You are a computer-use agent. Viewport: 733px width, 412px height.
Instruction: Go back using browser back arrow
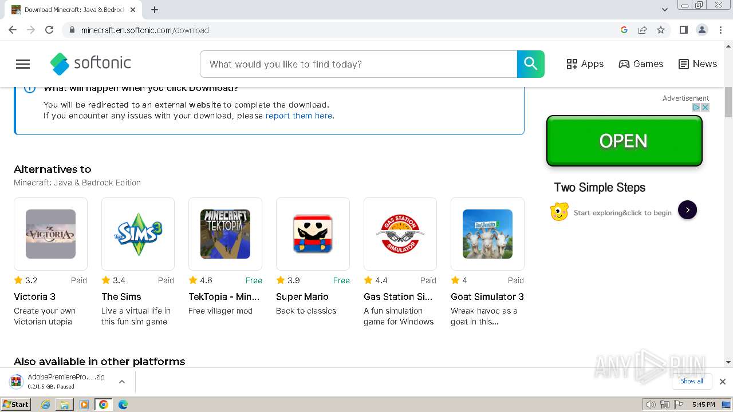(x=13, y=30)
